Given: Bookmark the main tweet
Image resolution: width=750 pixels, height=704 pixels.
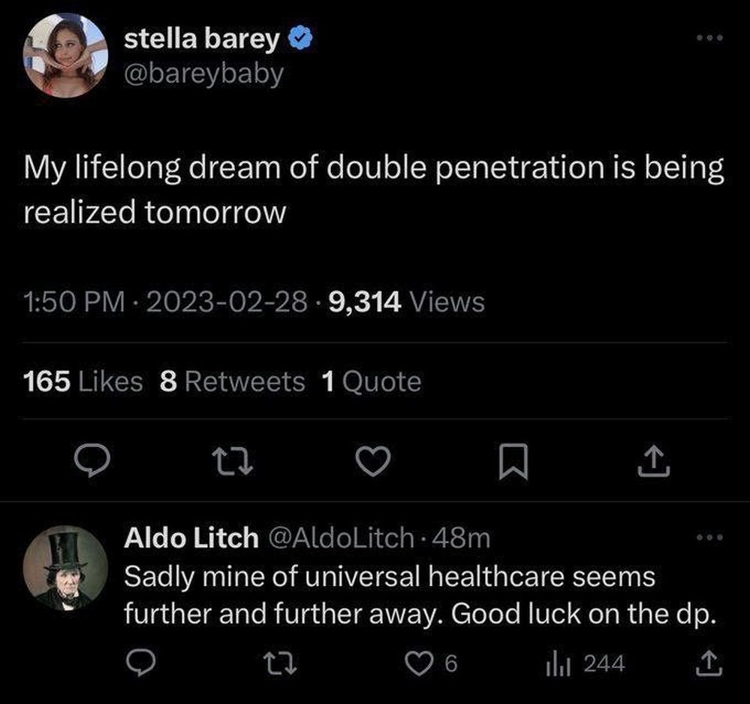Looking at the screenshot, I should point(514,461).
